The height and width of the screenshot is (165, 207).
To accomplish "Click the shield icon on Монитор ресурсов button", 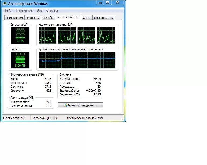I will click(66, 105).
